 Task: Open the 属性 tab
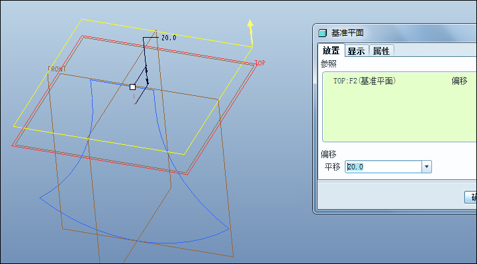pos(382,51)
